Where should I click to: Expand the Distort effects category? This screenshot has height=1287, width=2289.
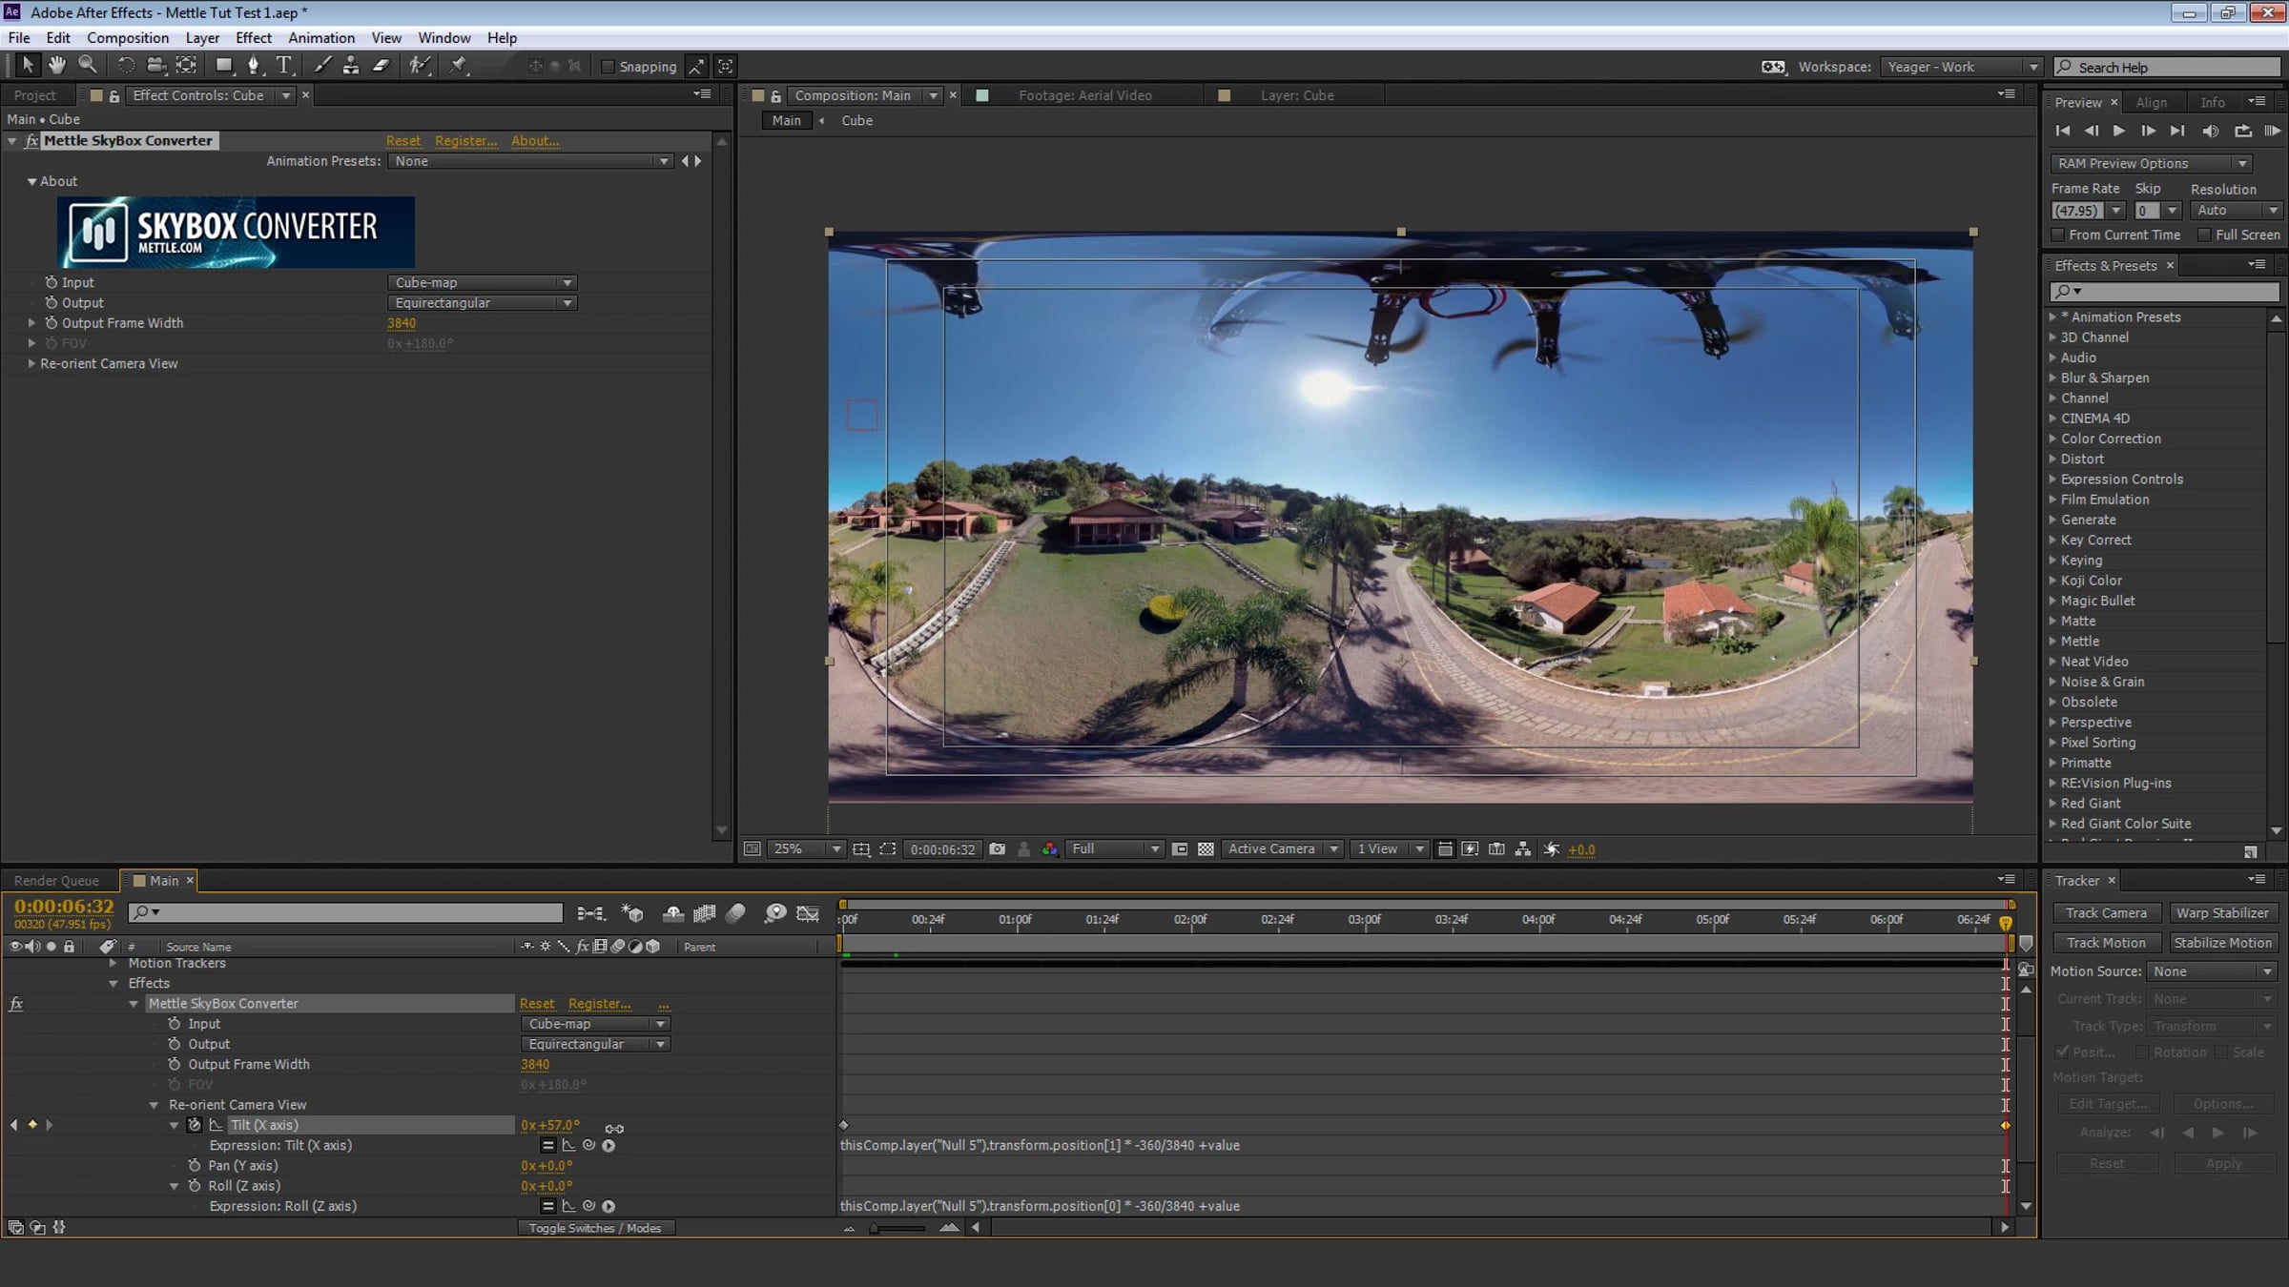[x=2052, y=459]
